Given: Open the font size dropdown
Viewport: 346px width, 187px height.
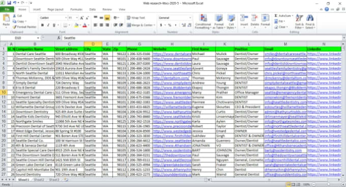Looking at the screenshot, I should point(77,18).
